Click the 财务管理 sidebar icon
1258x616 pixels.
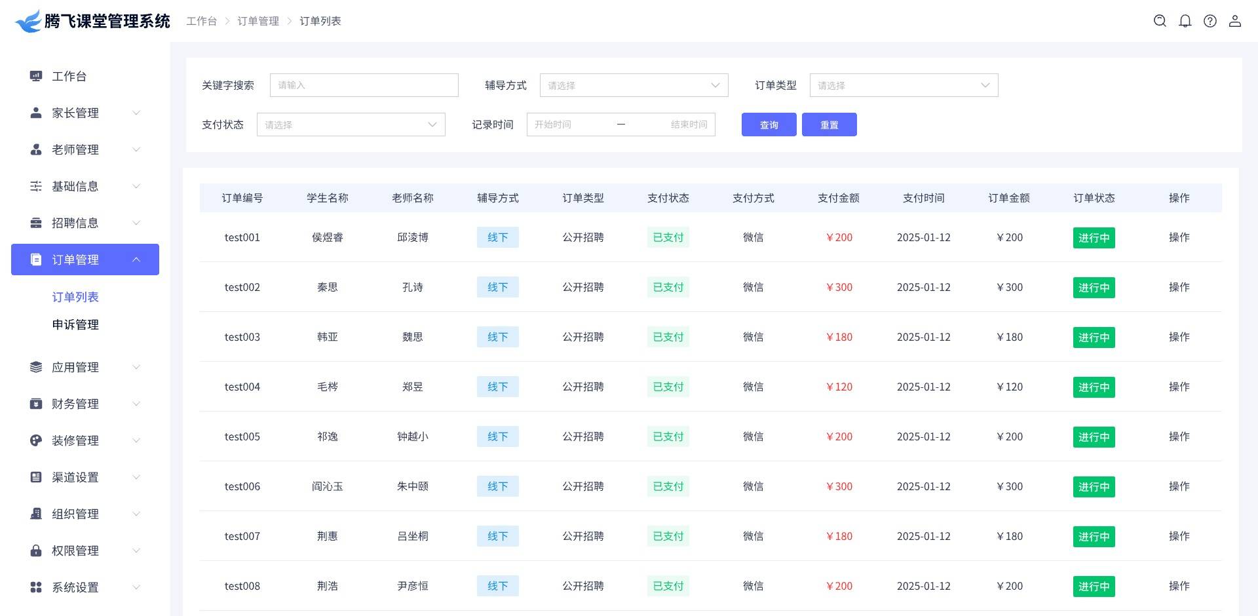coord(36,404)
